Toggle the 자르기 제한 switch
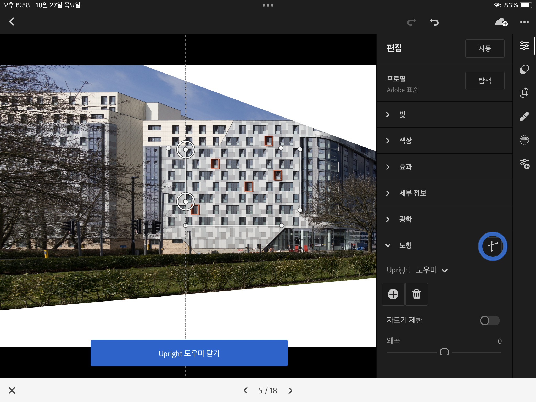This screenshot has width=536, height=402. [489, 320]
